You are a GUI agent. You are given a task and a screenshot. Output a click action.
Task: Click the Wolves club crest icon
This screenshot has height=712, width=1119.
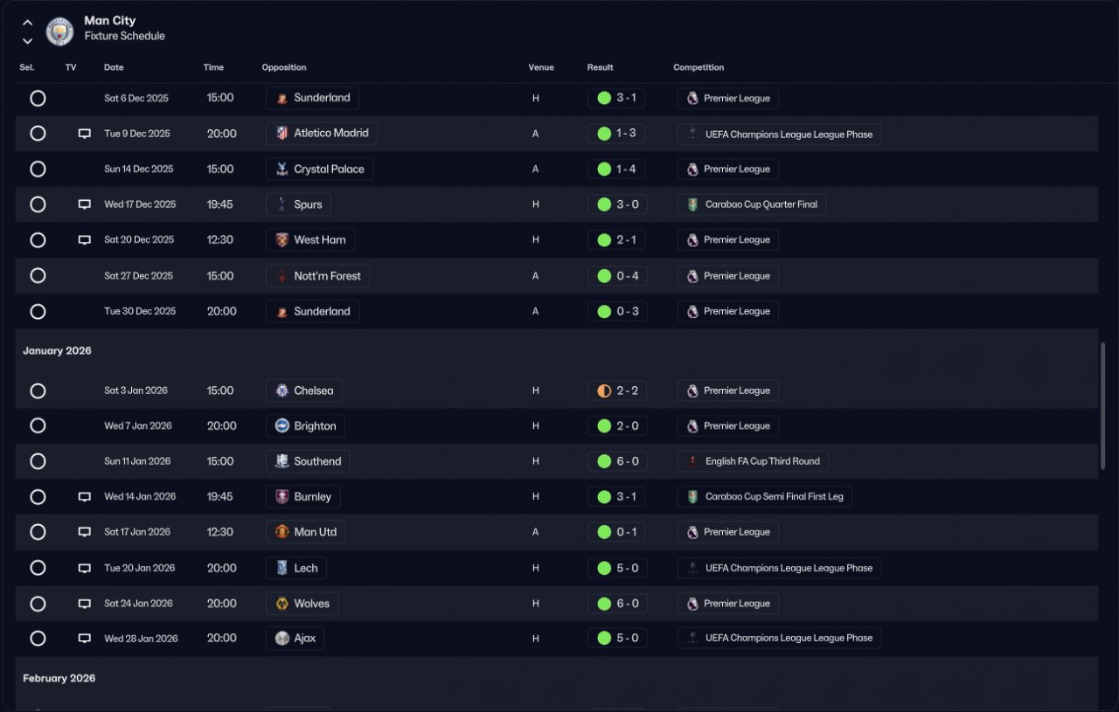coord(281,604)
